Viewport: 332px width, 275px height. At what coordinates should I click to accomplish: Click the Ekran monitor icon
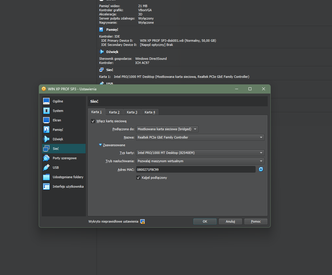pos(46,120)
